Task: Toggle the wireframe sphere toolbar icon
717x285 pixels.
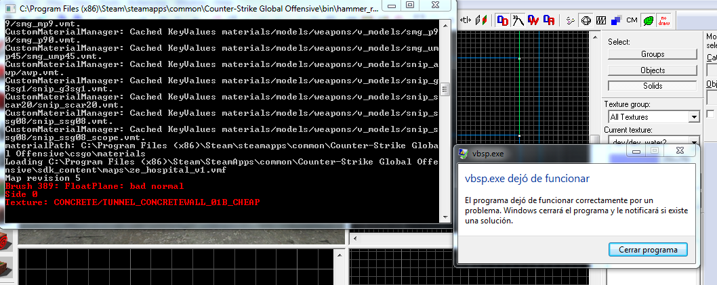Action: pos(586,20)
